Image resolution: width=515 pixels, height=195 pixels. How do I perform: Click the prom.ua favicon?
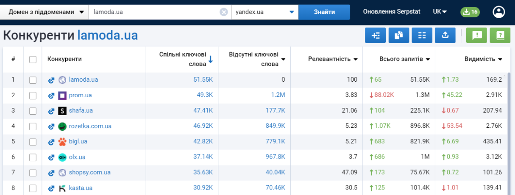point(62,95)
